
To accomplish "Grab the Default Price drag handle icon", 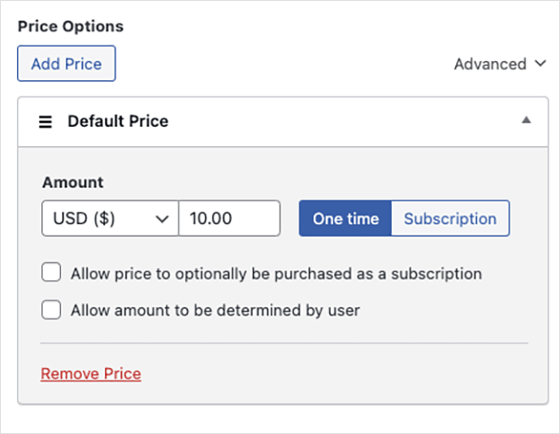I will point(46,122).
